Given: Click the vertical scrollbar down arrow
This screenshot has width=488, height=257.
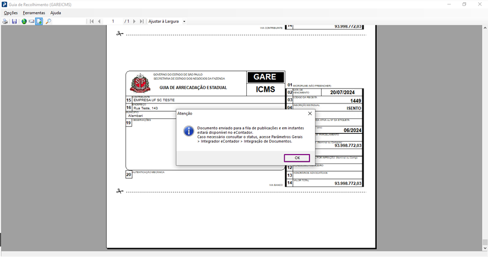Looking at the screenshot, I should [x=485, y=248].
